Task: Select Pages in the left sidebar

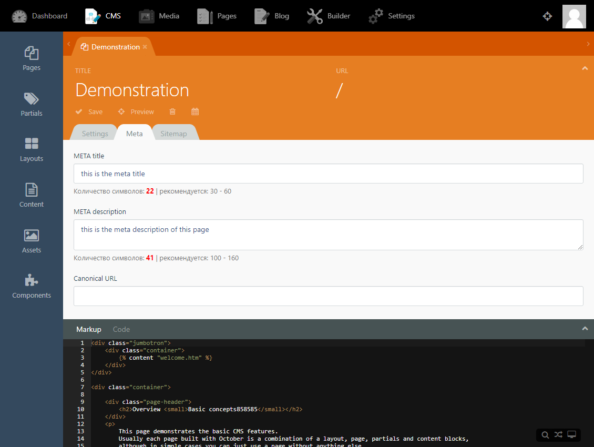Action: [x=32, y=58]
